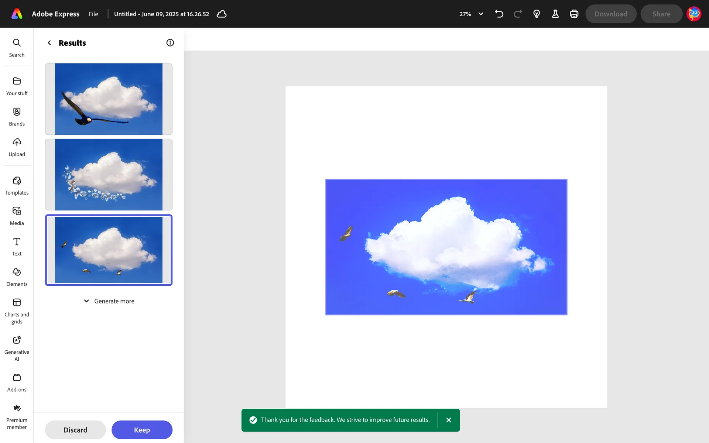Open the File menu
This screenshot has height=443, width=709.
coord(93,14)
